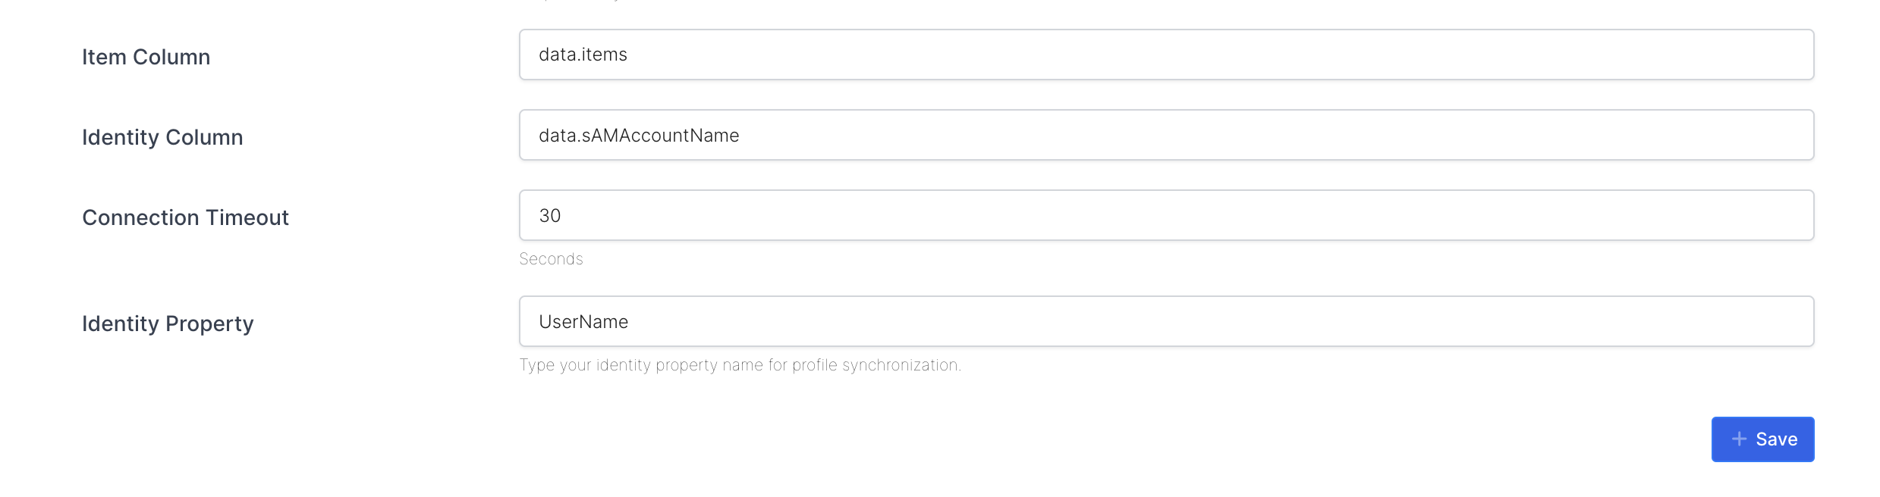
Task: Click the word "Save" on the button
Action: (x=1776, y=439)
